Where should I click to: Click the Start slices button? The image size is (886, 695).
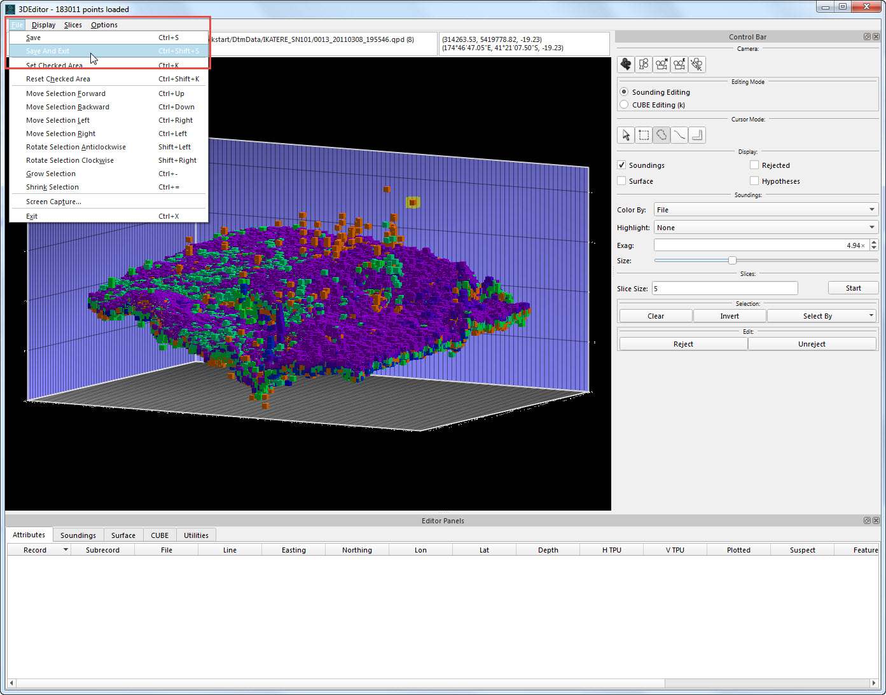point(853,288)
